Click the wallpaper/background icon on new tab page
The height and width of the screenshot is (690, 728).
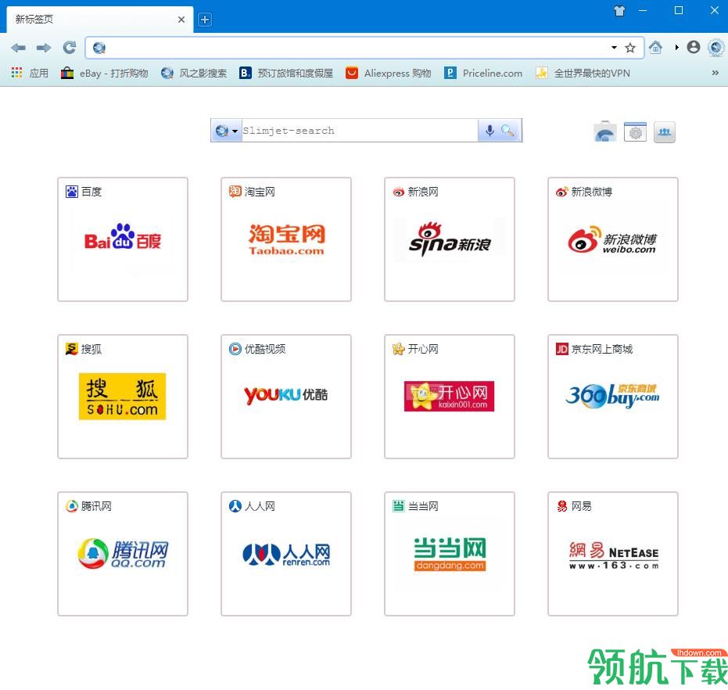pos(605,132)
